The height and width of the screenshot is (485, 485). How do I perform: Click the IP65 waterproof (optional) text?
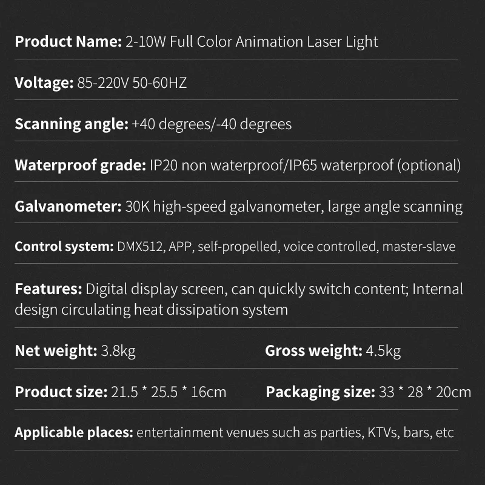pos(375,166)
